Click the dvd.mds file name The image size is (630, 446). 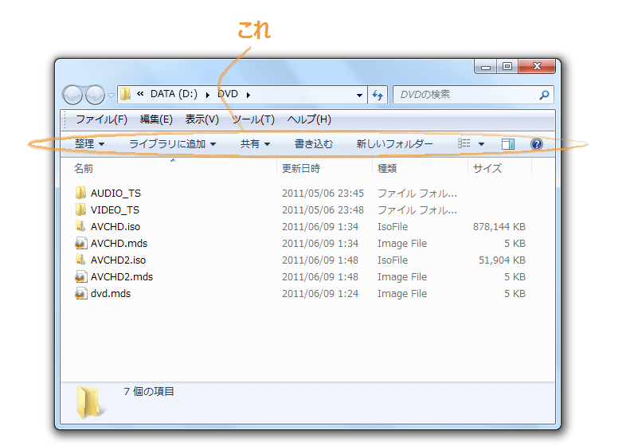pyautogui.click(x=111, y=294)
